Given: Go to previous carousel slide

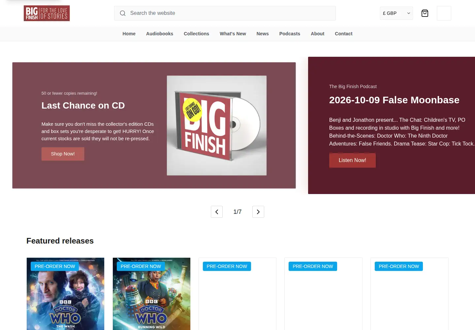Looking at the screenshot, I should tap(217, 212).
